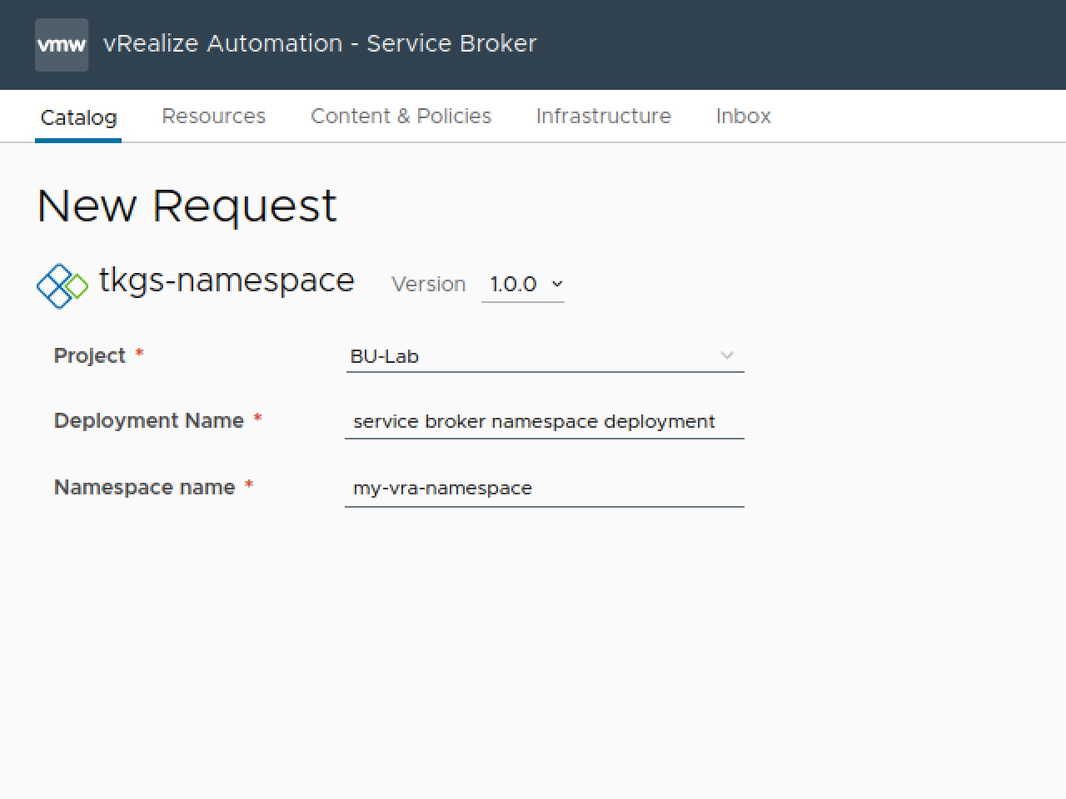The width and height of the screenshot is (1066, 799).
Task: Click the VMware vmw logo icon
Action: pos(62,45)
